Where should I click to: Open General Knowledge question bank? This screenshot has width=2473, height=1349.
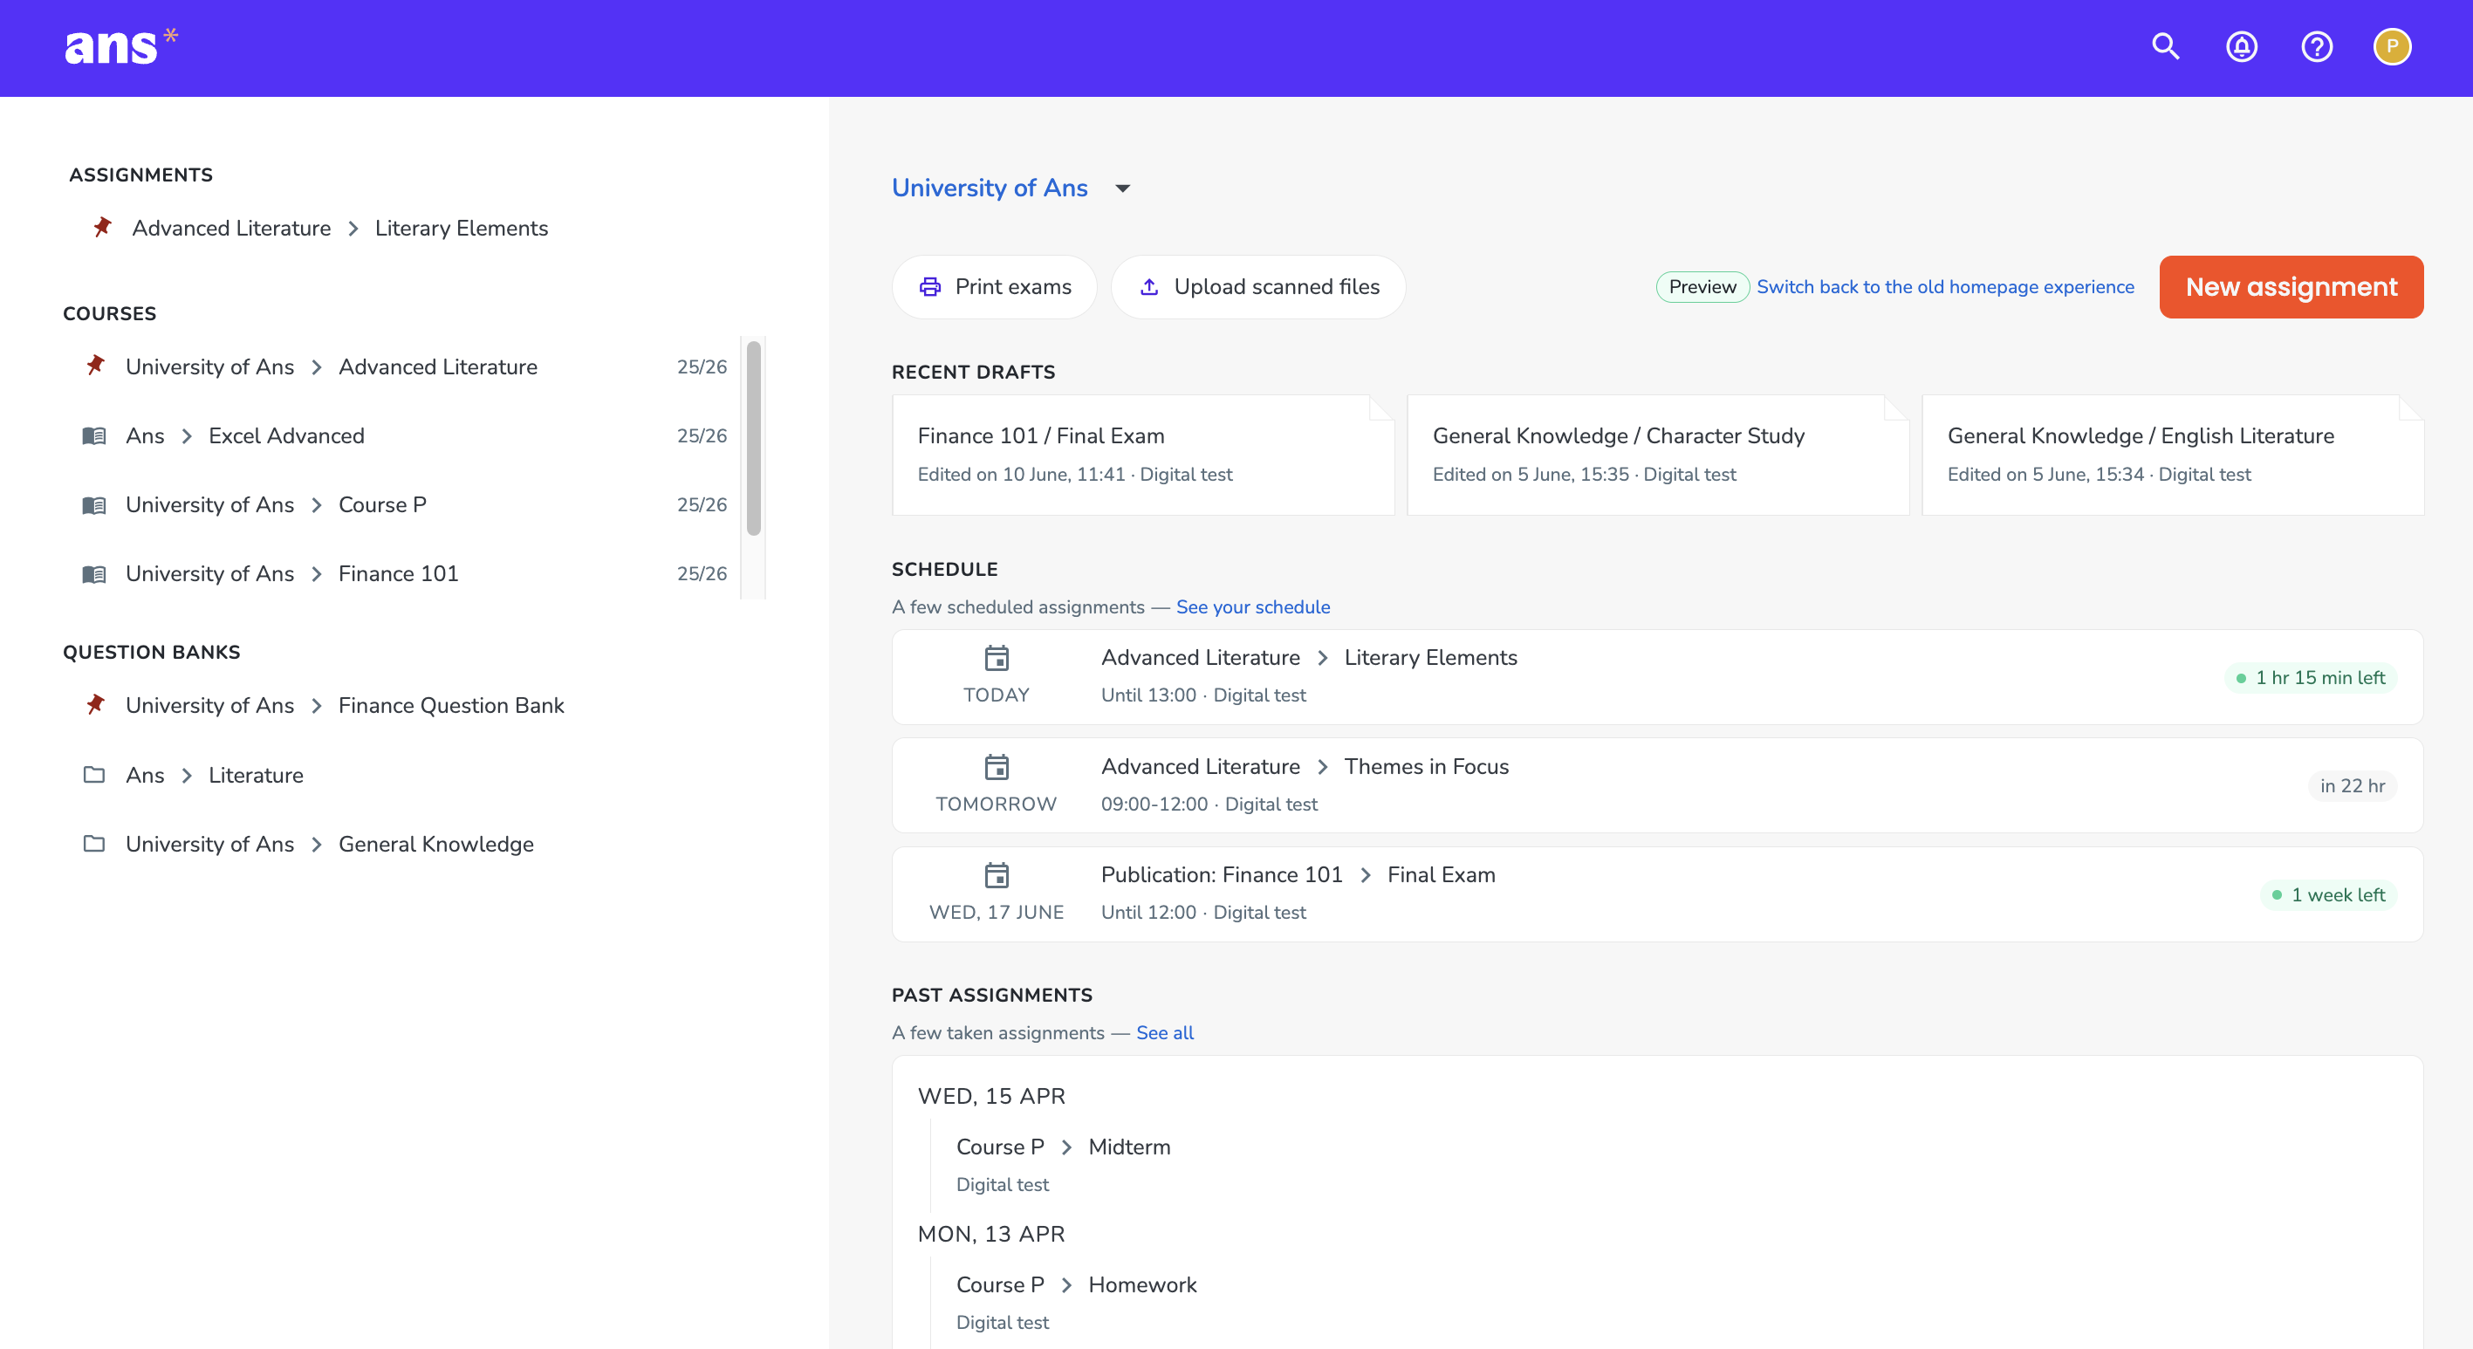435,844
